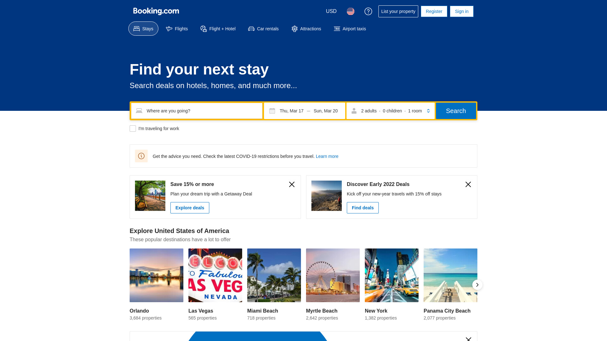
Task: Dismiss the Save 15% or more card
Action: 292,184
